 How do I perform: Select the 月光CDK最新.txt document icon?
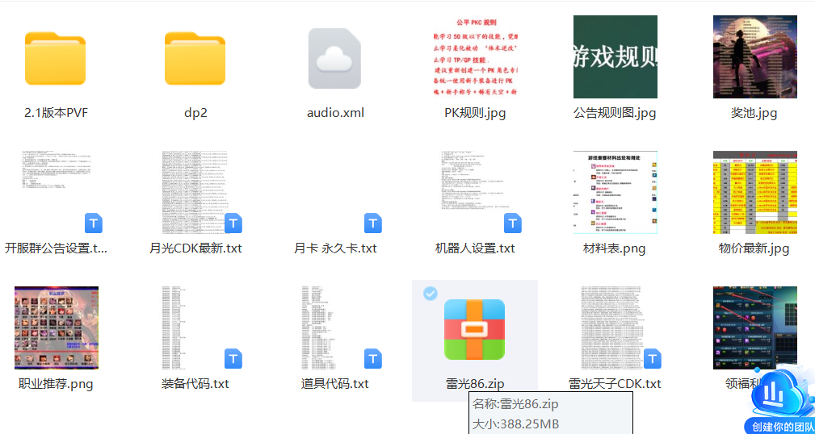click(195, 192)
